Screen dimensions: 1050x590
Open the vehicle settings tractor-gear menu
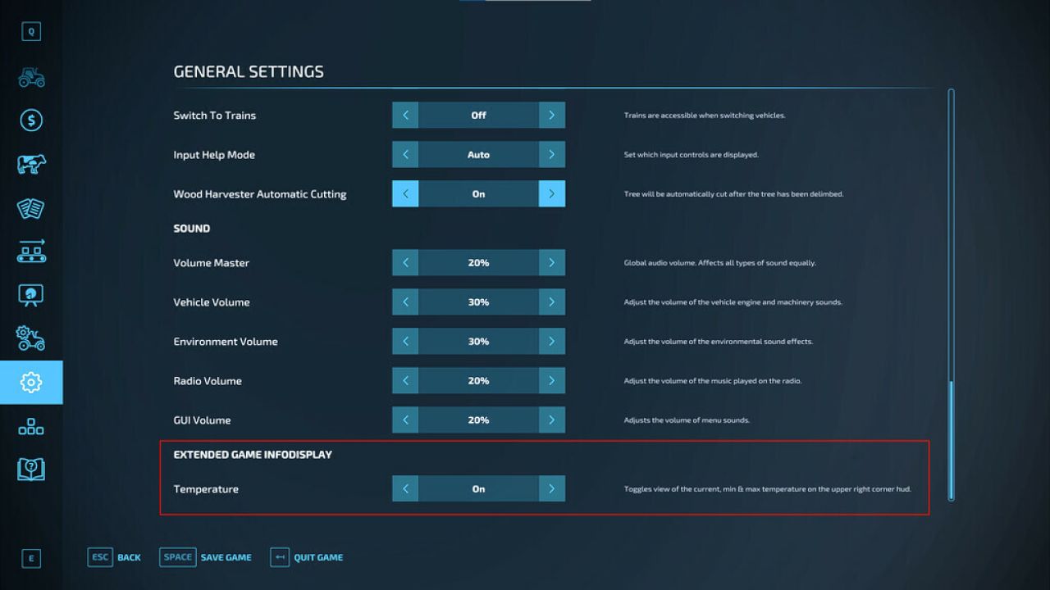tap(31, 338)
